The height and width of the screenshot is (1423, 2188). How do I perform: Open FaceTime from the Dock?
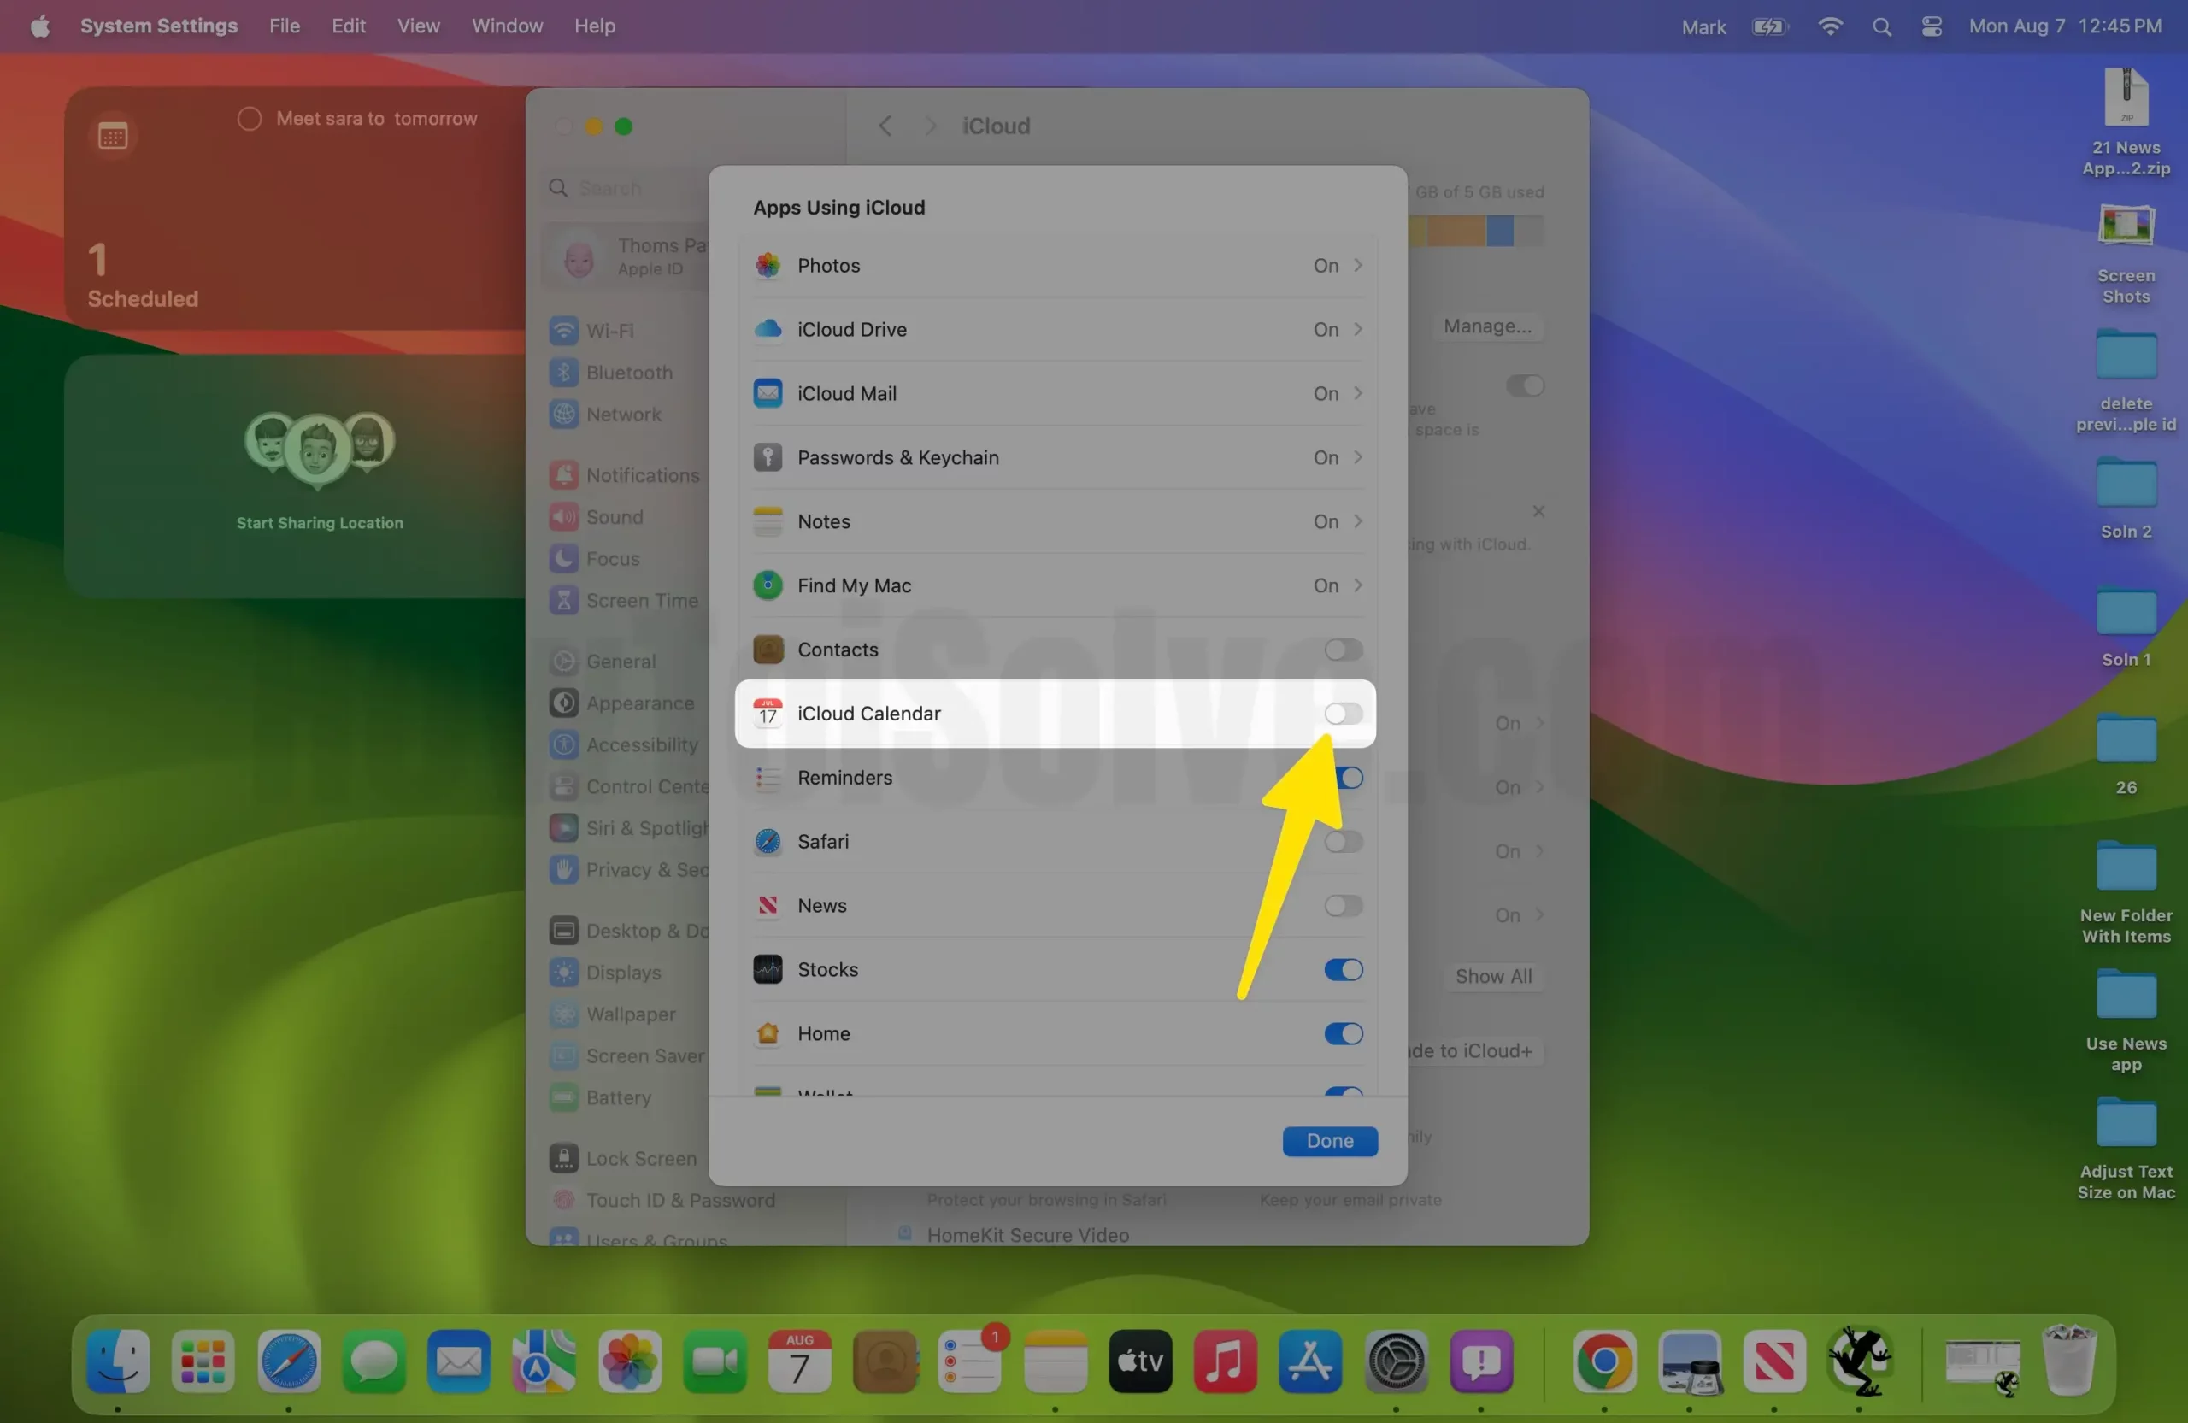pyautogui.click(x=715, y=1362)
